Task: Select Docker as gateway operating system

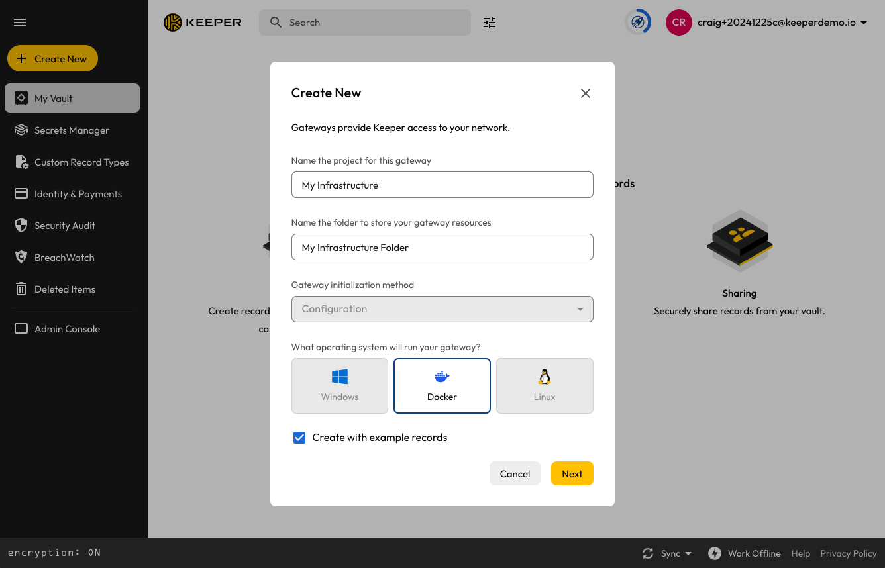Action: [x=442, y=386]
